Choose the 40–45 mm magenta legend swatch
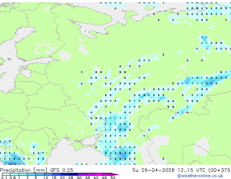The image size is (231, 179). (x=99, y=174)
